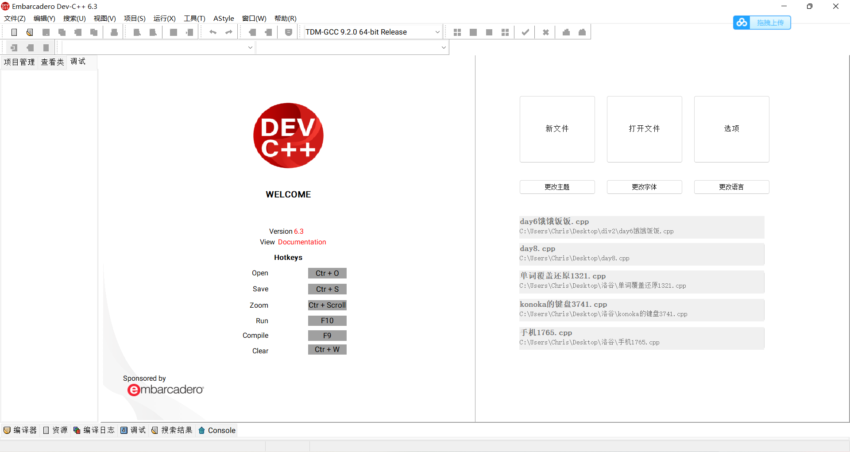Click the Redo arrow icon
Screen dimensions: 850x452
coord(229,32)
